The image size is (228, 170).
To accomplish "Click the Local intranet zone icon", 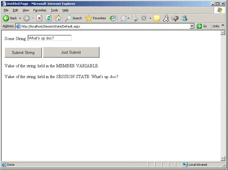I will click(186, 165).
